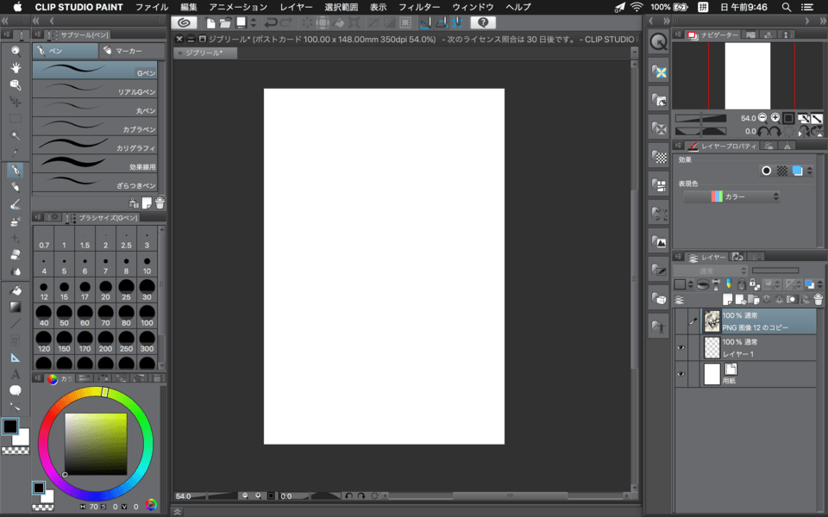Show the PNG 画像 12 のコピー layer

(681, 321)
